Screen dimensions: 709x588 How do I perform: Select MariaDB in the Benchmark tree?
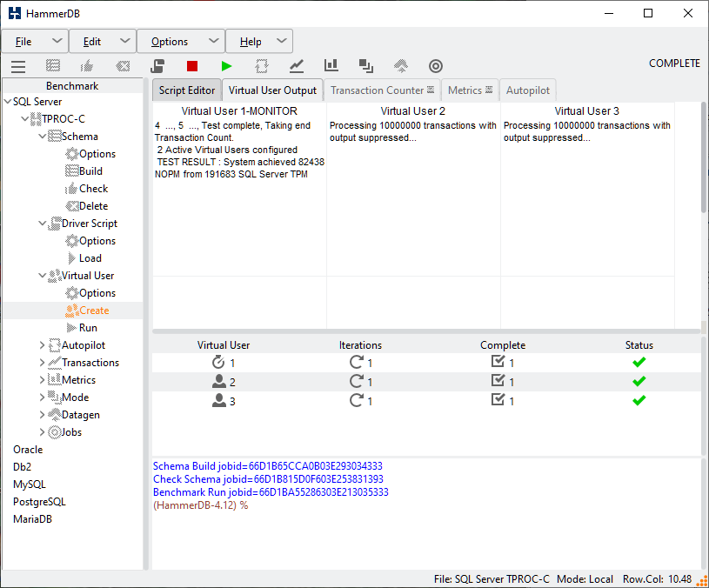click(32, 519)
